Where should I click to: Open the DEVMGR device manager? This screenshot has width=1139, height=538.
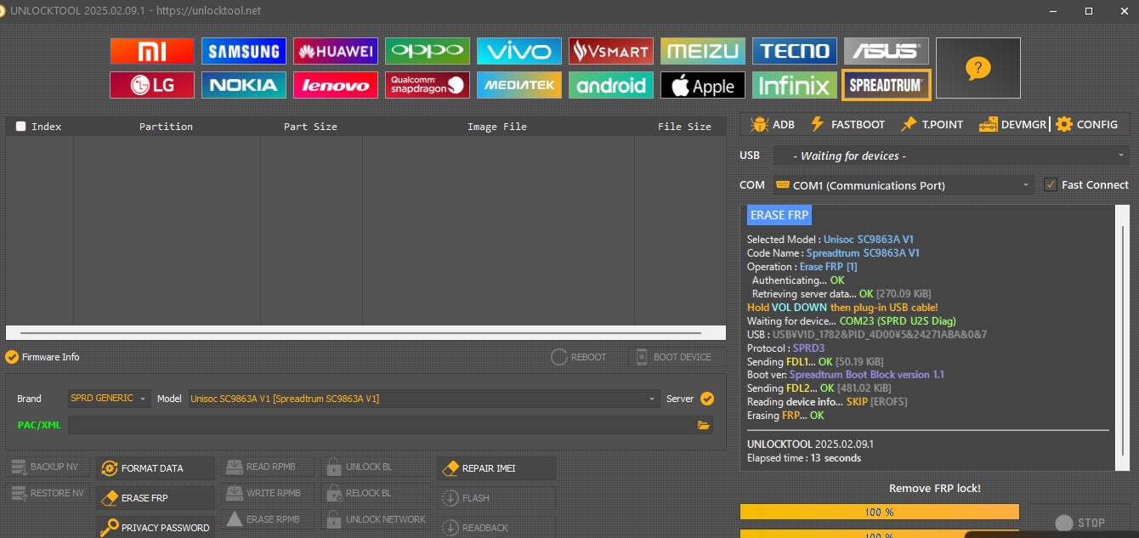(1013, 124)
